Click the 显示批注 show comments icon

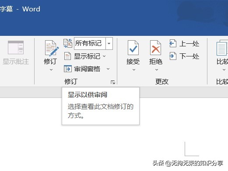point(16,48)
